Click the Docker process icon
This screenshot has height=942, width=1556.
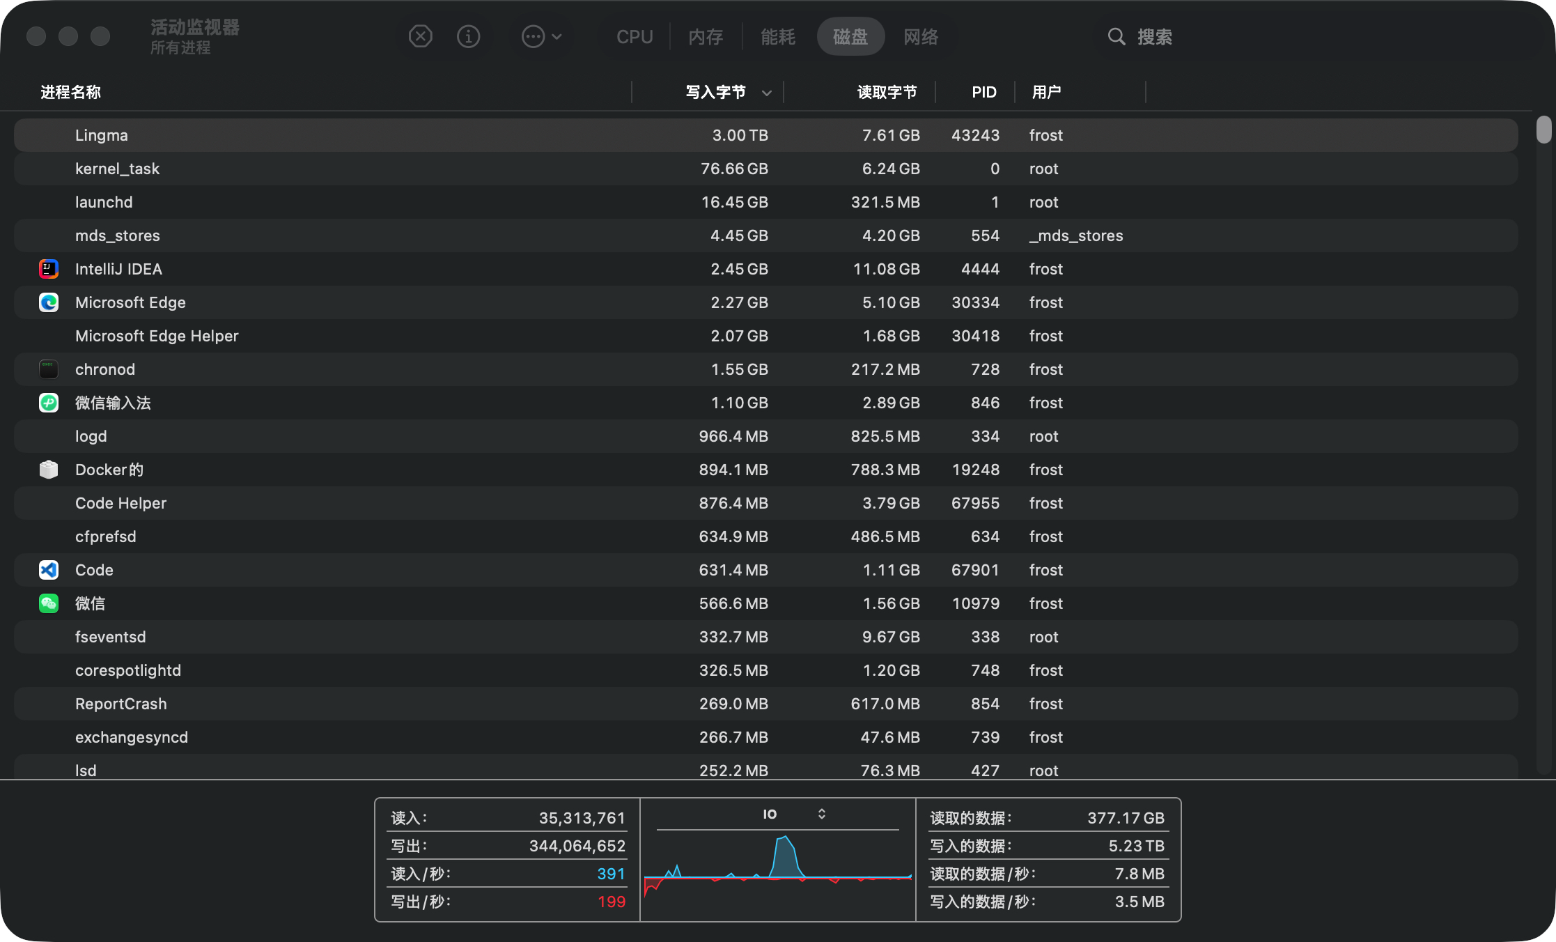49,470
